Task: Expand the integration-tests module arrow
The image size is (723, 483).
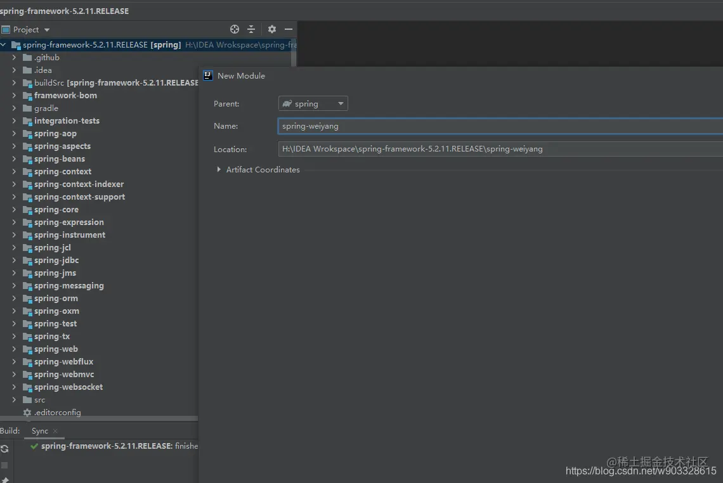Action: click(x=14, y=120)
